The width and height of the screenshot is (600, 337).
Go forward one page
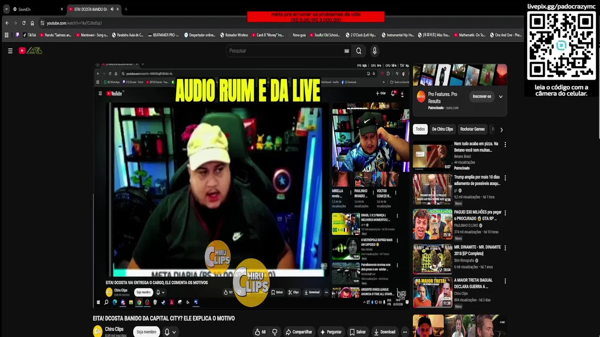15,23
